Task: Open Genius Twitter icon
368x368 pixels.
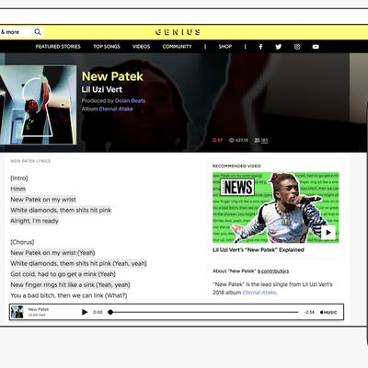Action: (279, 47)
